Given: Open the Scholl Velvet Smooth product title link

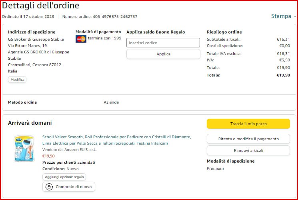Looking at the screenshot, I should pyautogui.click(x=116, y=140).
